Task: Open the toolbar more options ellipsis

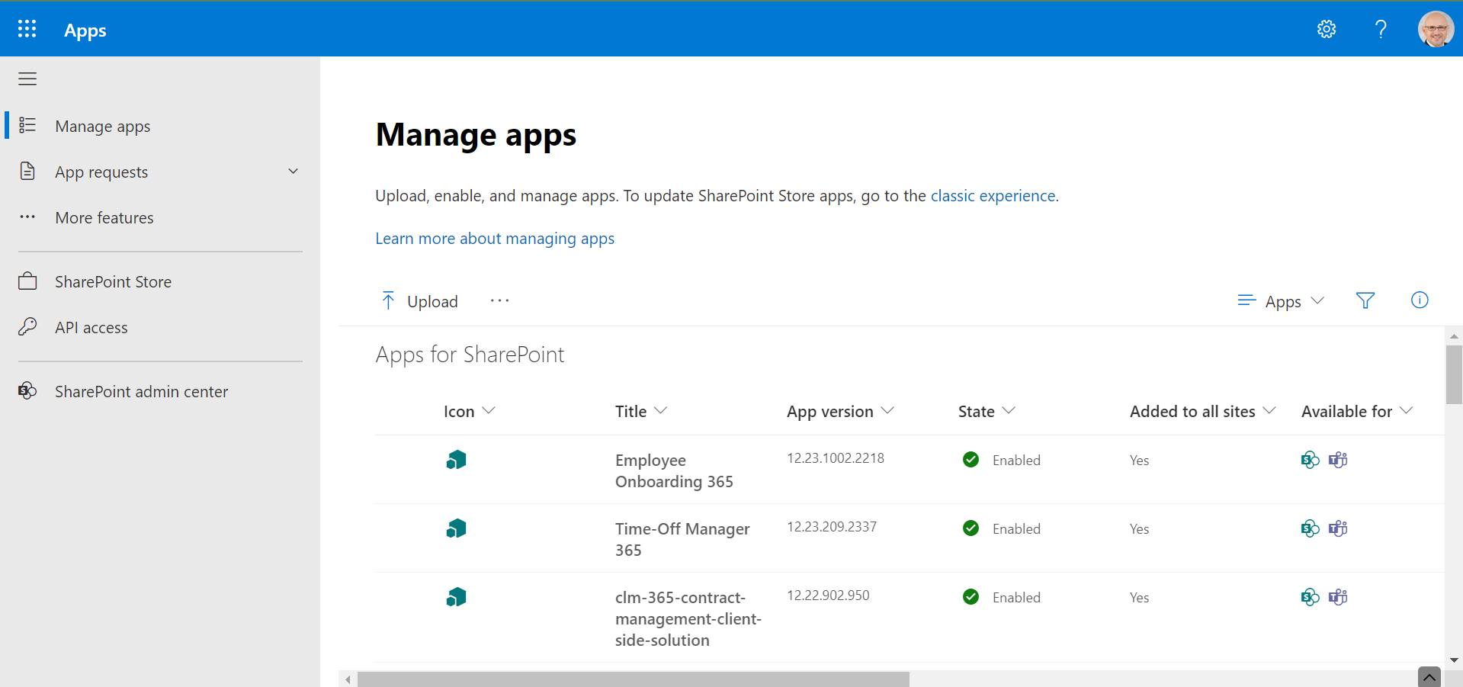Action: tap(499, 300)
